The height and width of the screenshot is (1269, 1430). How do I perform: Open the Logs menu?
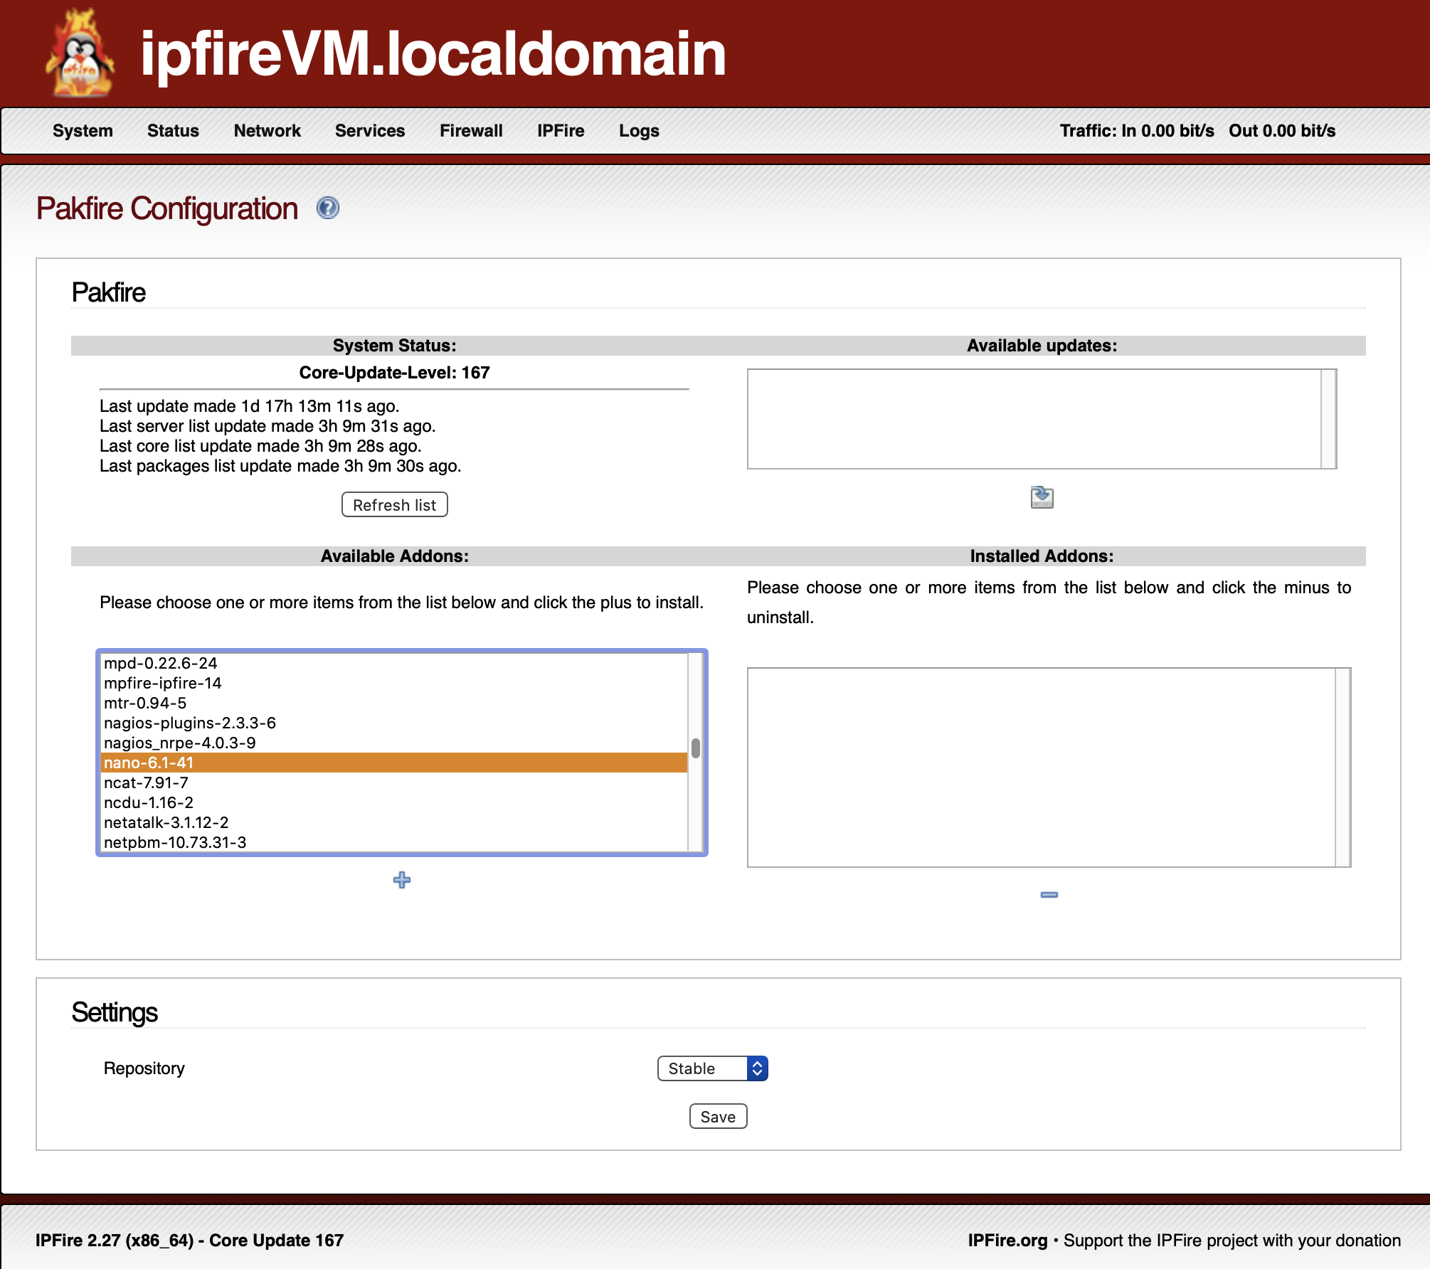639,131
